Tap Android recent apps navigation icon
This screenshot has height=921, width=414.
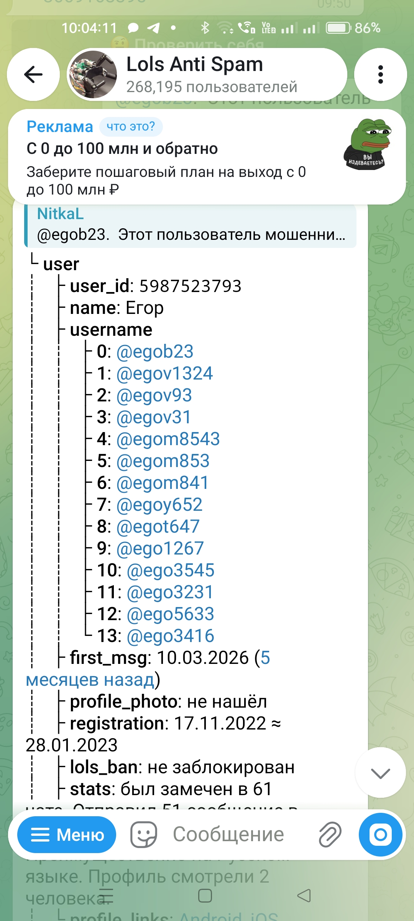[106, 896]
